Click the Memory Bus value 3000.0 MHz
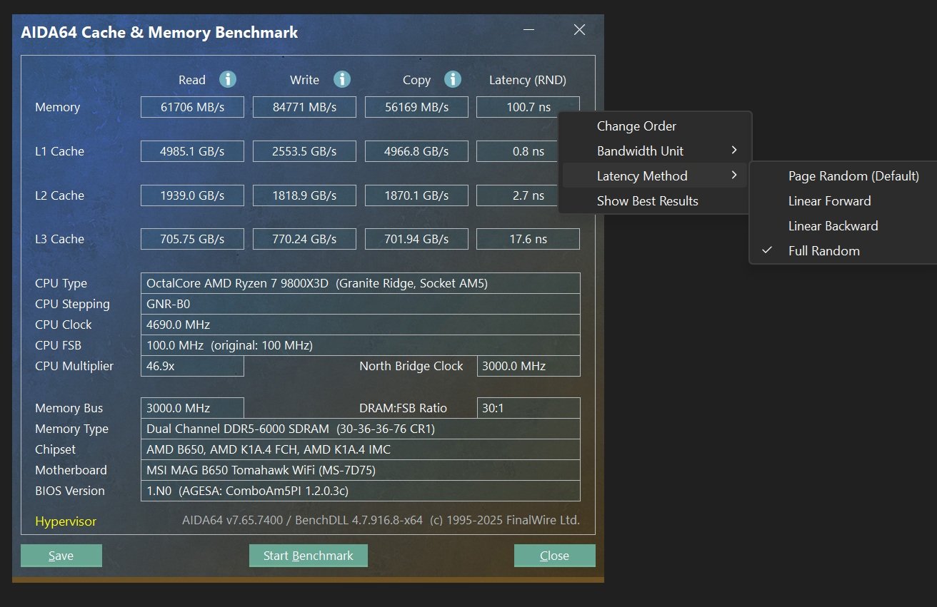This screenshot has width=937, height=607. [x=192, y=408]
